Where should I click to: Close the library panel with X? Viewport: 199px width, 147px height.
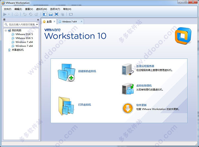(37, 20)
